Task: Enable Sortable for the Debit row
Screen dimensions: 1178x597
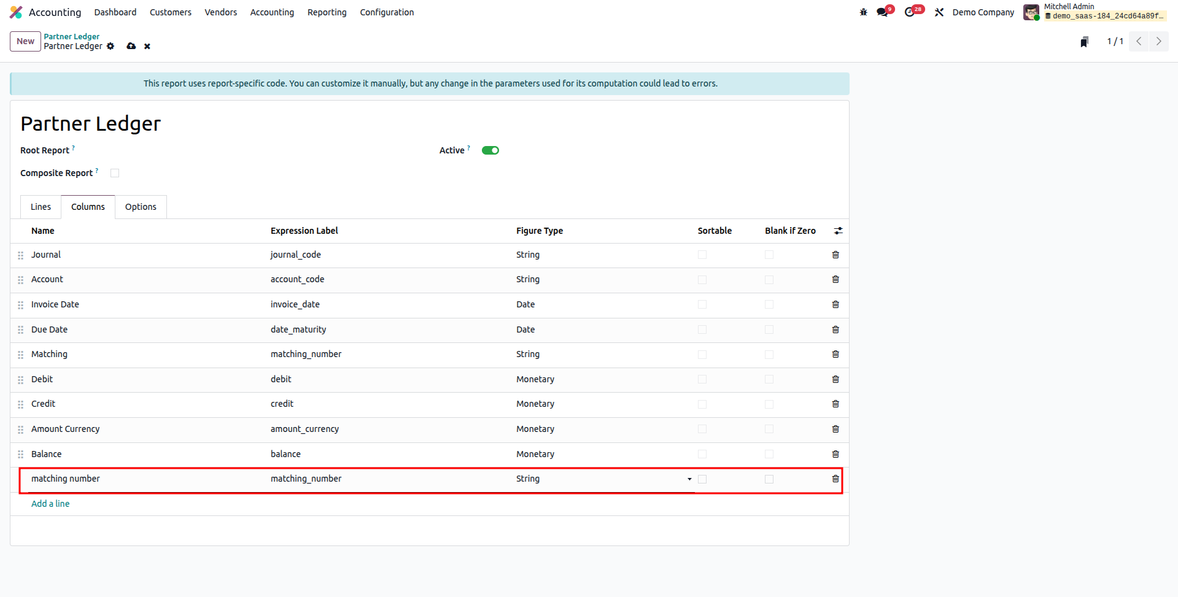Action: click(702, 379)
